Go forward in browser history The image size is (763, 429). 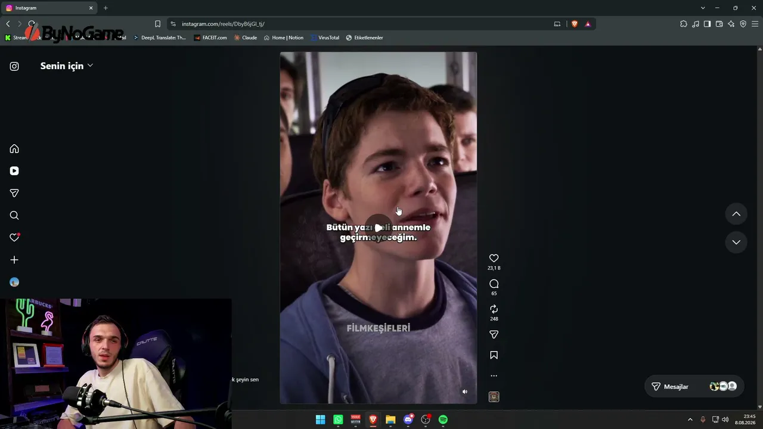pyautogui.click(x=20, y=24)
